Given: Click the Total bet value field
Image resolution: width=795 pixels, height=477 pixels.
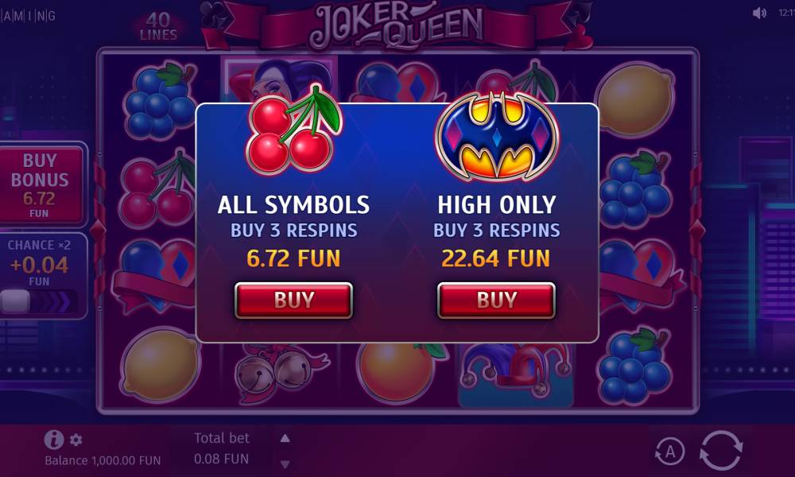Looking at the screenshot, I should (x=222, y=459).
